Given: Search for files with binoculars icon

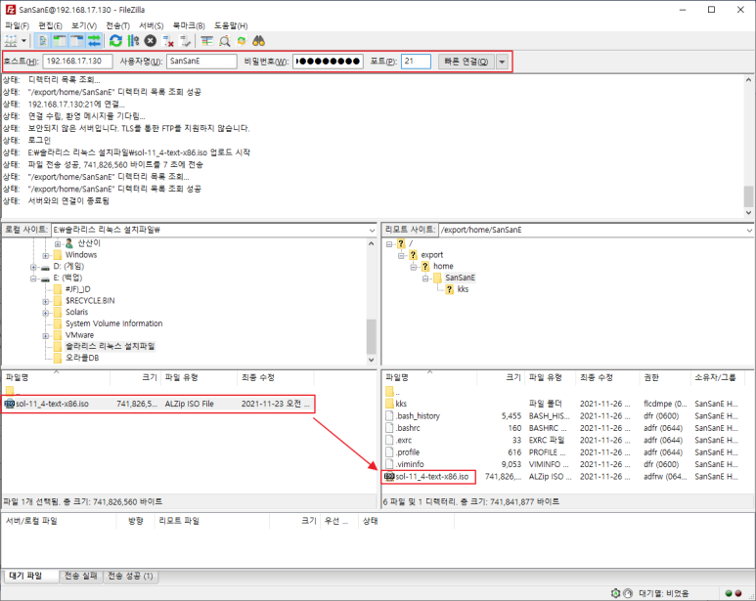Looking at the screenshot, I should tap(259, 41).
